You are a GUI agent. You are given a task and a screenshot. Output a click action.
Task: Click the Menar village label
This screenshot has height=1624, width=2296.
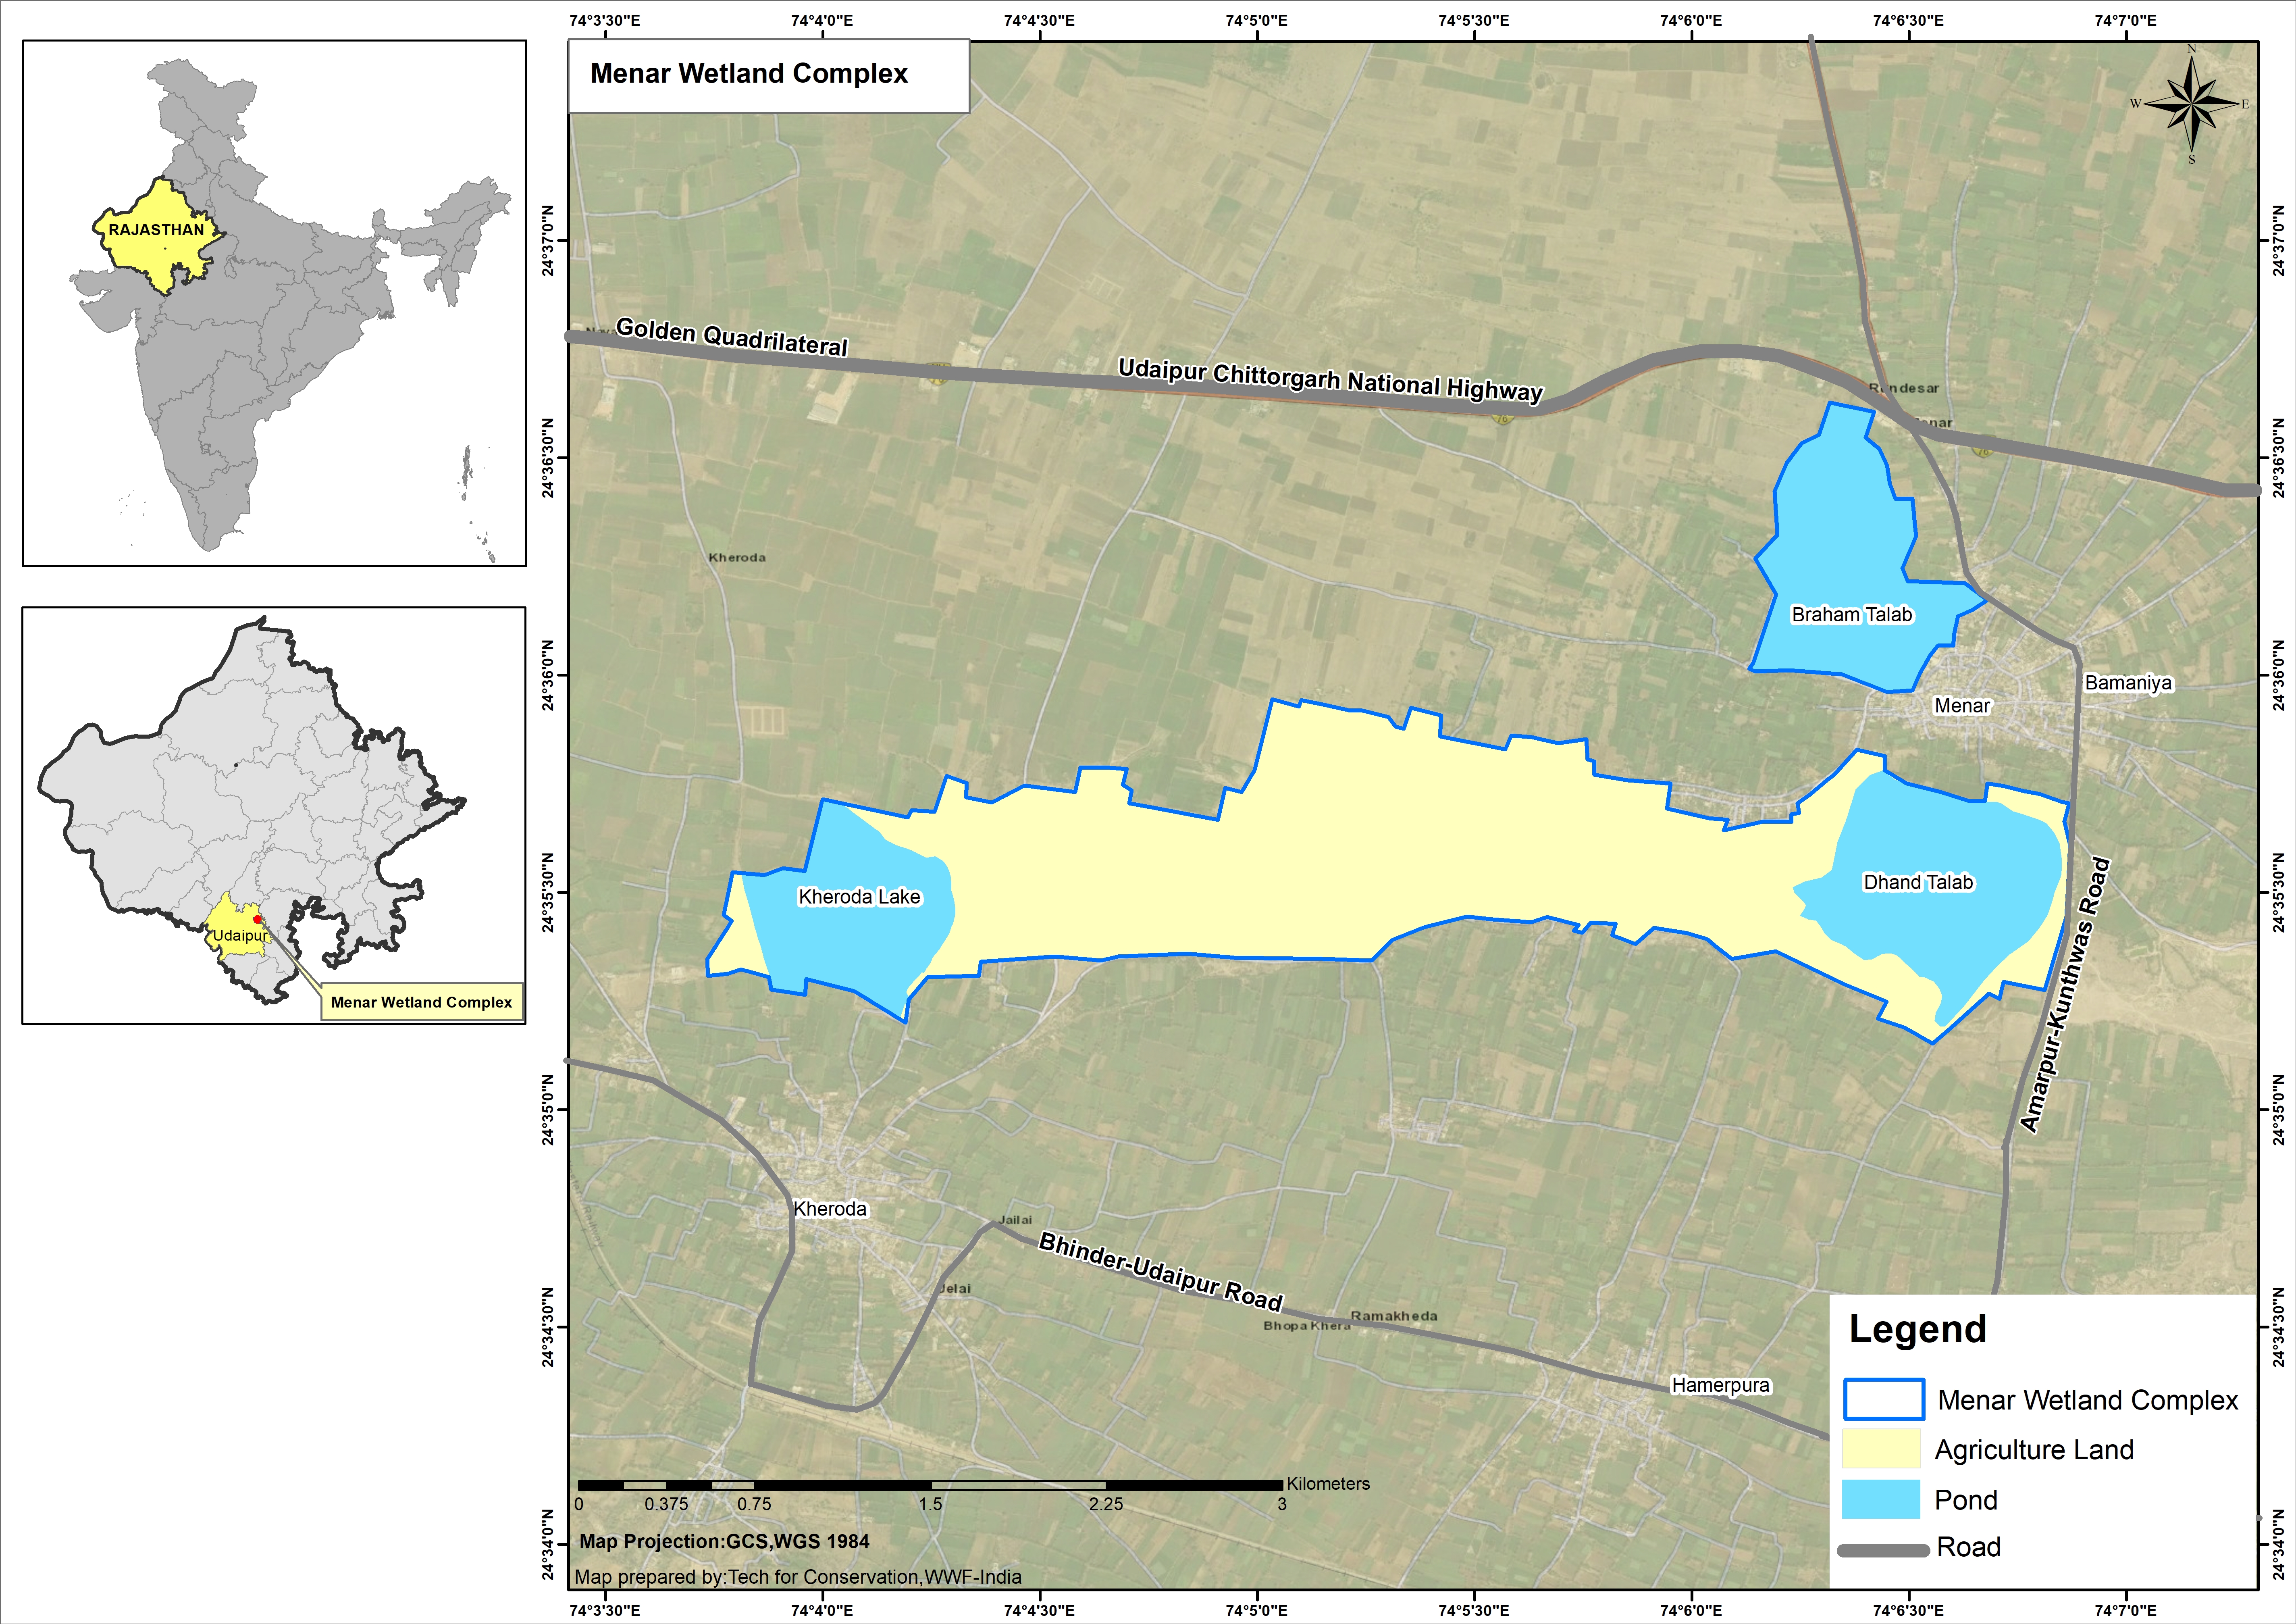click(x=1962, y=706)
